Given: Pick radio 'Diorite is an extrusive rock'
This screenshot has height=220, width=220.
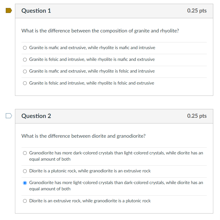Looking at the screenshot, I should pyautogui.click(x=25, y=201).
